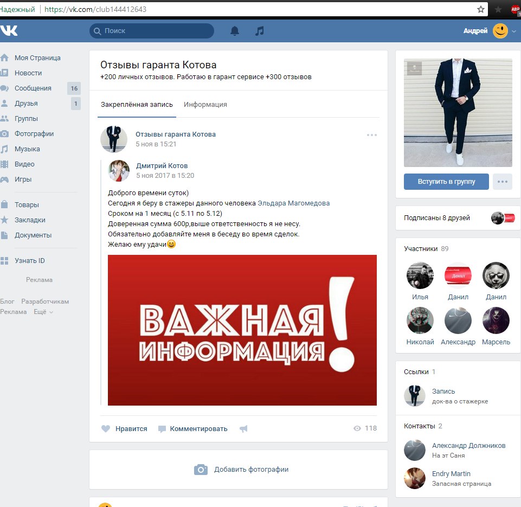Switch to the Информация tab
This screenshot has height=507, width=521.
point(205,105)
